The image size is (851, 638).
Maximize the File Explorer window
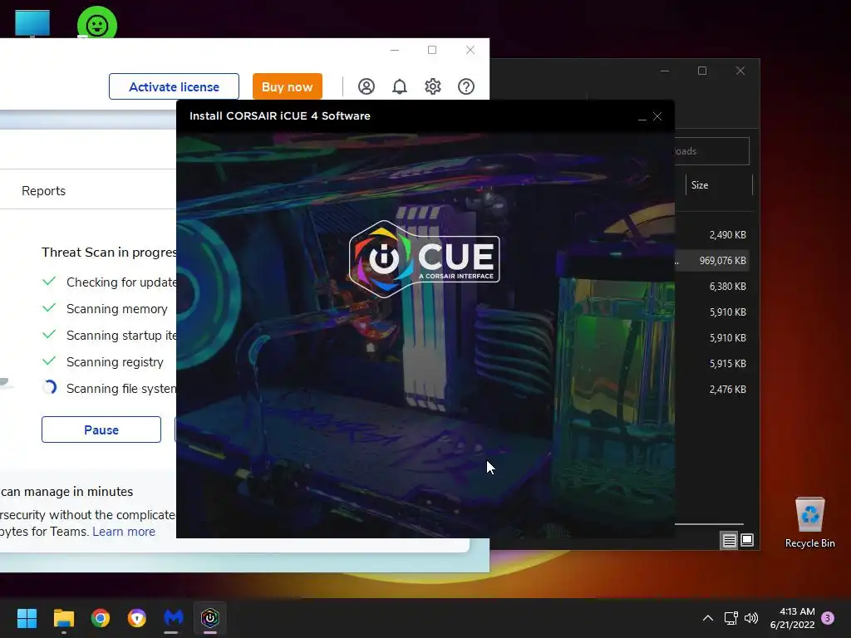(702, 71)
